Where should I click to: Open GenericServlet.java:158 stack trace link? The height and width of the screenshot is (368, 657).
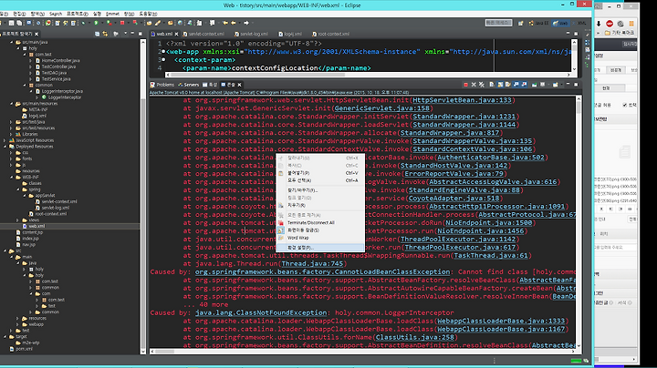[381, 108]
